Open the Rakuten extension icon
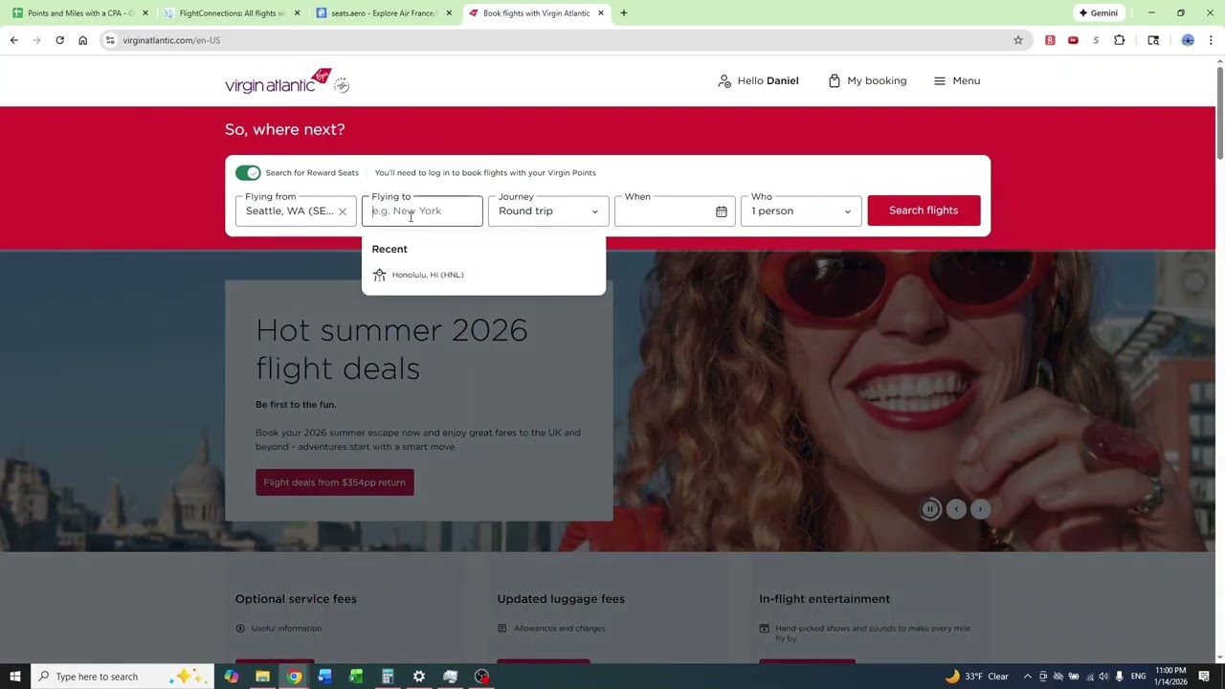Screen dimensions: 1225x689 coord(1050,40)
